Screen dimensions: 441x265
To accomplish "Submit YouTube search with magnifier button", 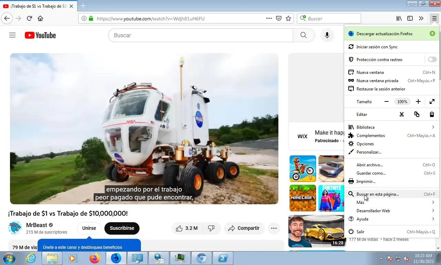I will (x=304, y=35).
